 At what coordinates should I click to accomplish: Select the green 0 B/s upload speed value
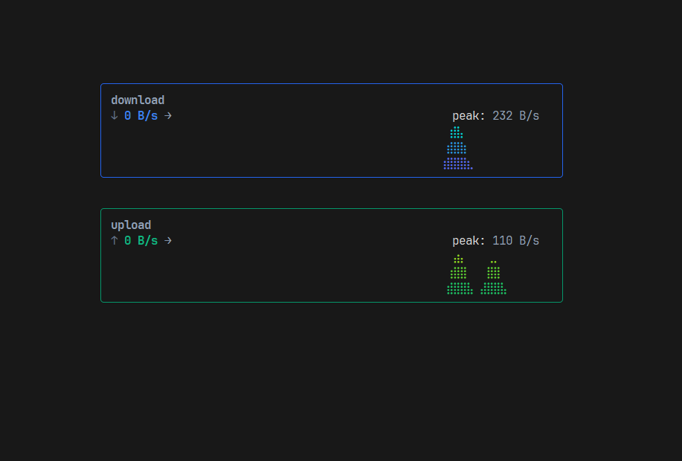click(141, 240)
